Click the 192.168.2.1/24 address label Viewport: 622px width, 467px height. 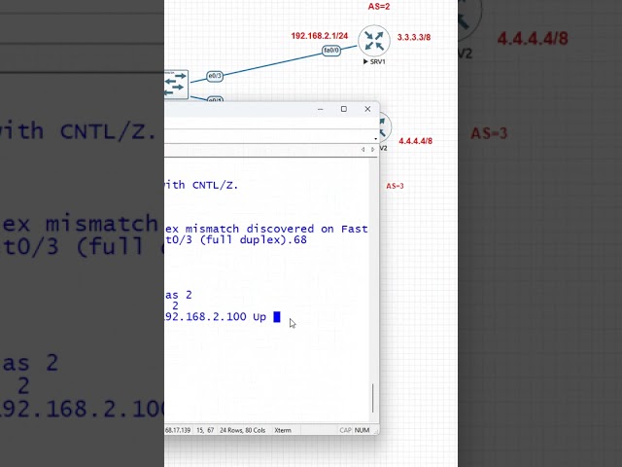coord(320,36)
